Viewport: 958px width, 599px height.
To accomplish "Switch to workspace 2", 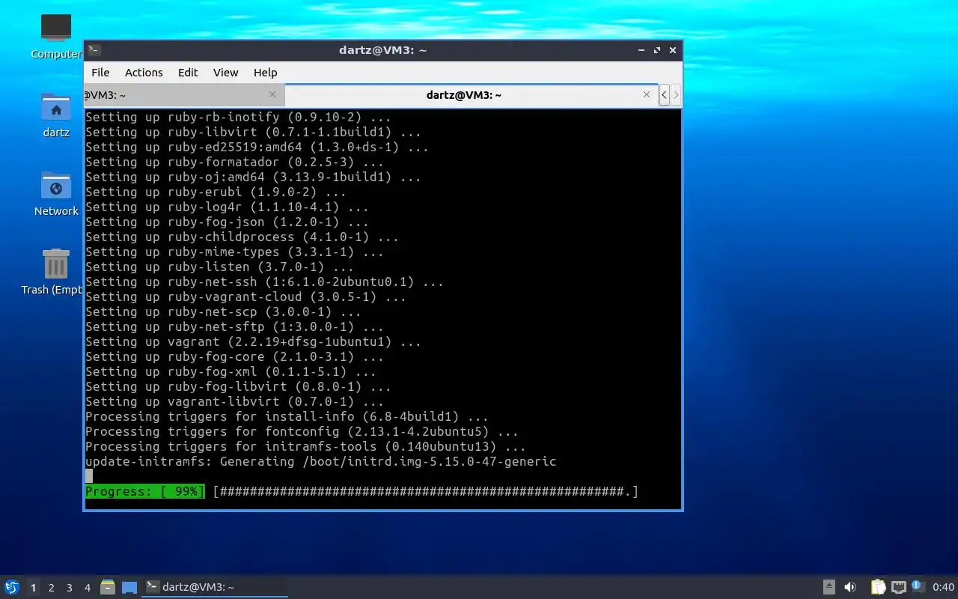I will [51, 588].
